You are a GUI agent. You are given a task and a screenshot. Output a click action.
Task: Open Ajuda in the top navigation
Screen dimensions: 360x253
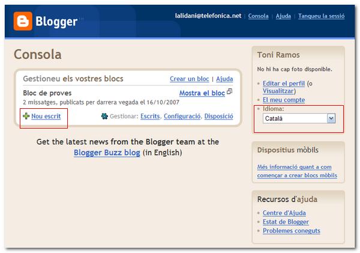click(284, 16)
